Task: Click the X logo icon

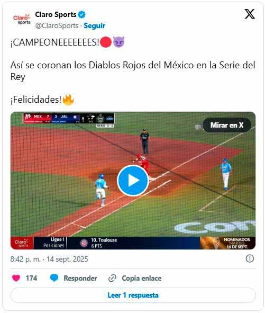Action: [250, 14]
